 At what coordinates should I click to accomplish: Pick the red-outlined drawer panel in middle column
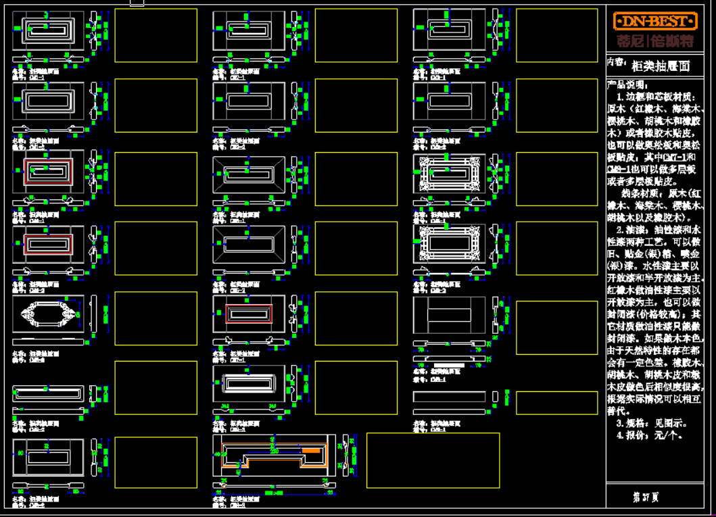(x=248, y=314)
